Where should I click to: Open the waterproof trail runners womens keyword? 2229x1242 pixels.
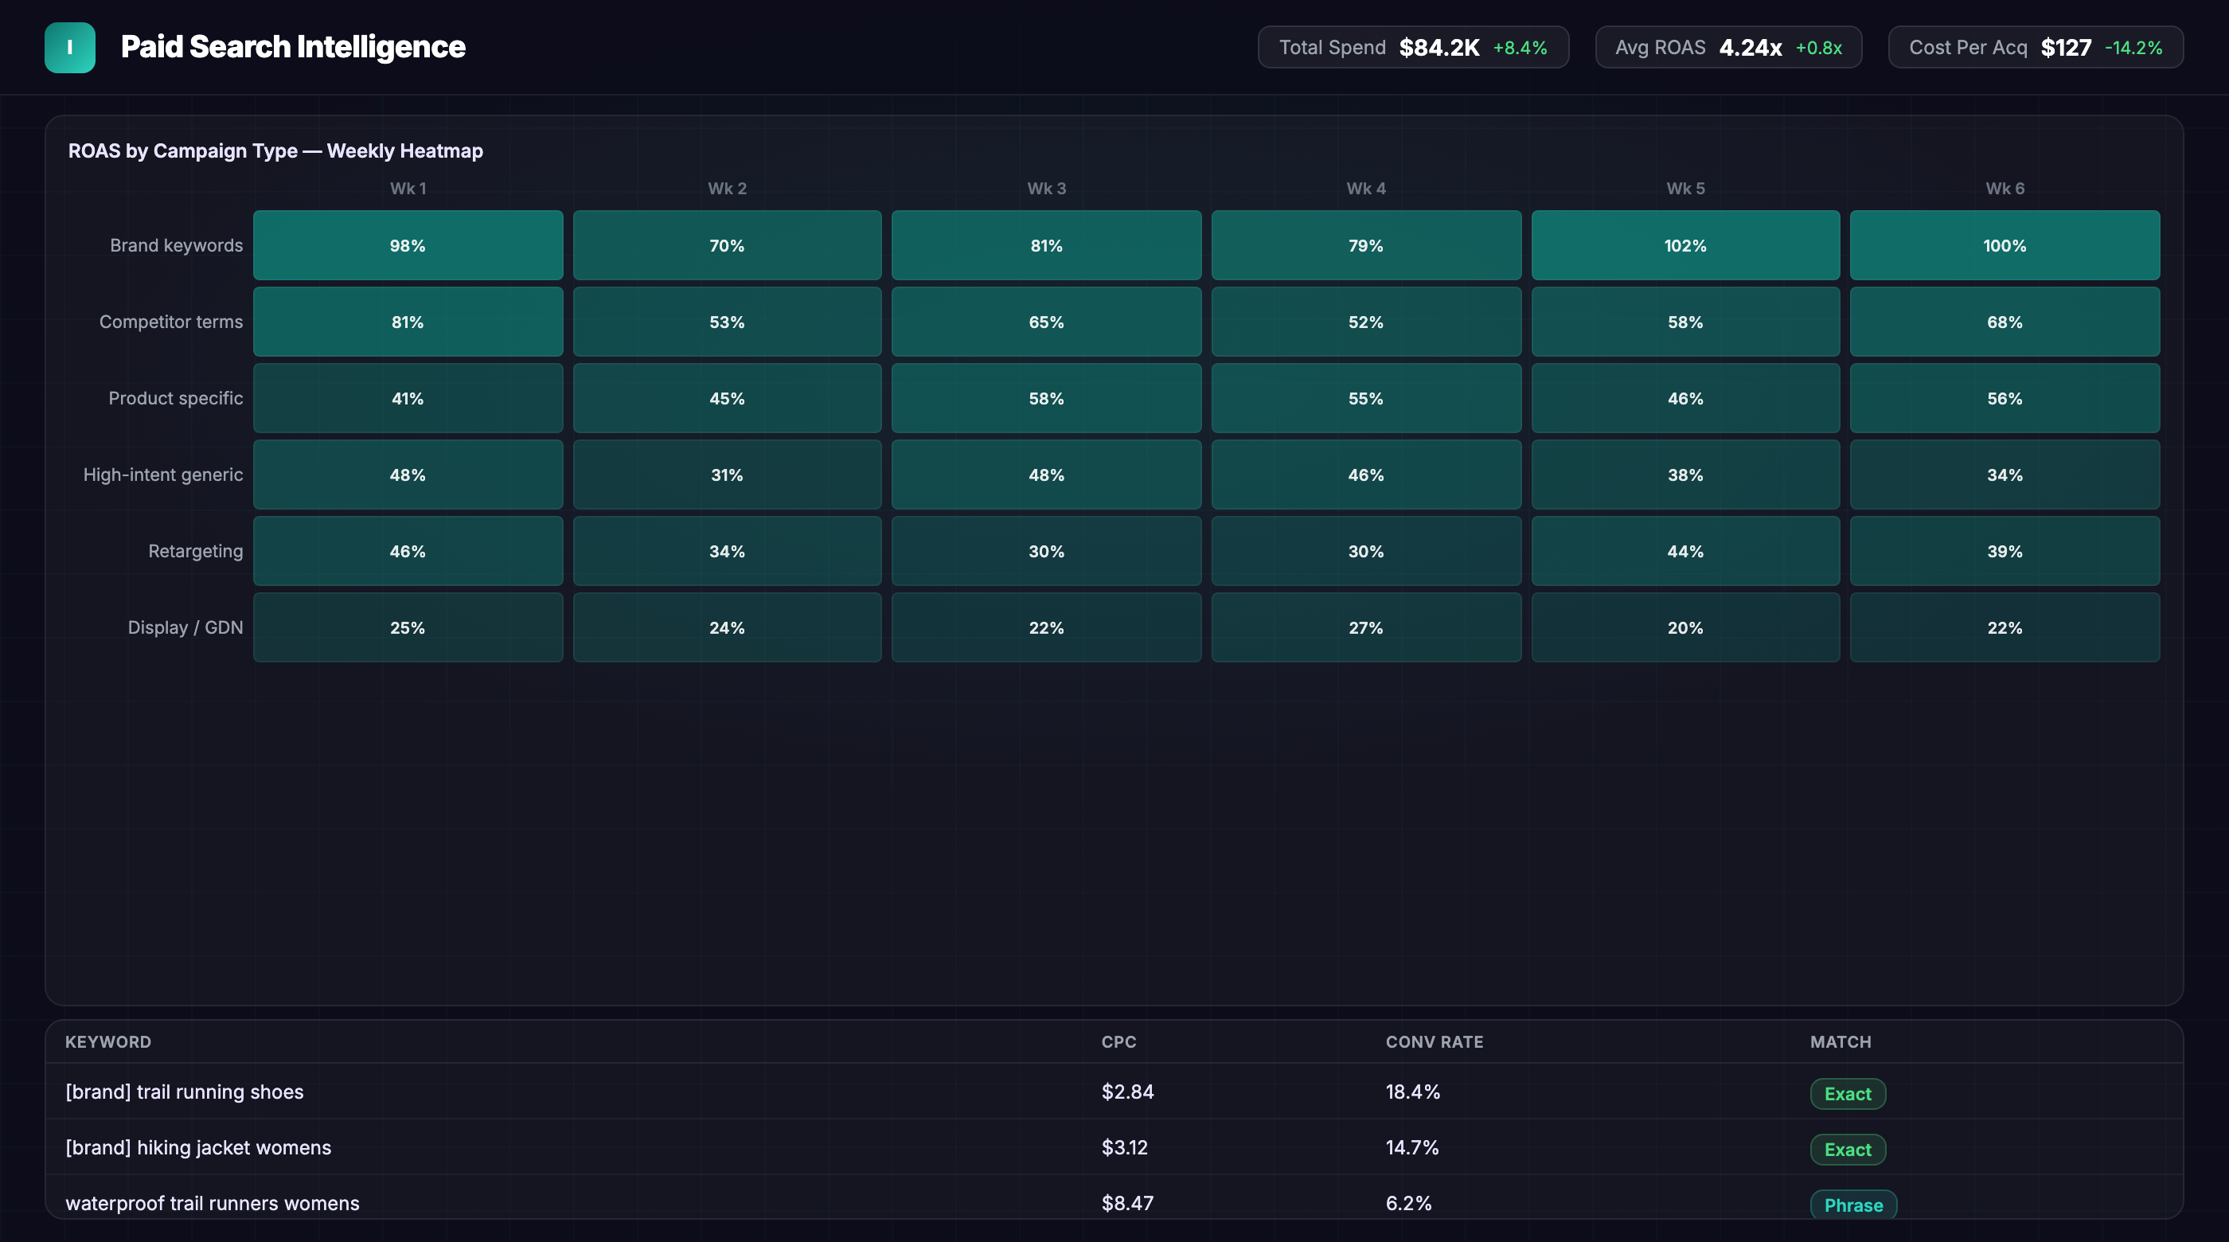coord(212,1203)
